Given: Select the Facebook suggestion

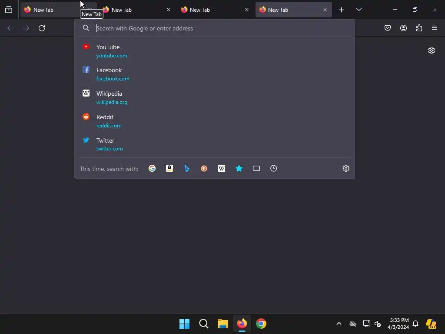Looking at the screenshot, I should point(215,74).
